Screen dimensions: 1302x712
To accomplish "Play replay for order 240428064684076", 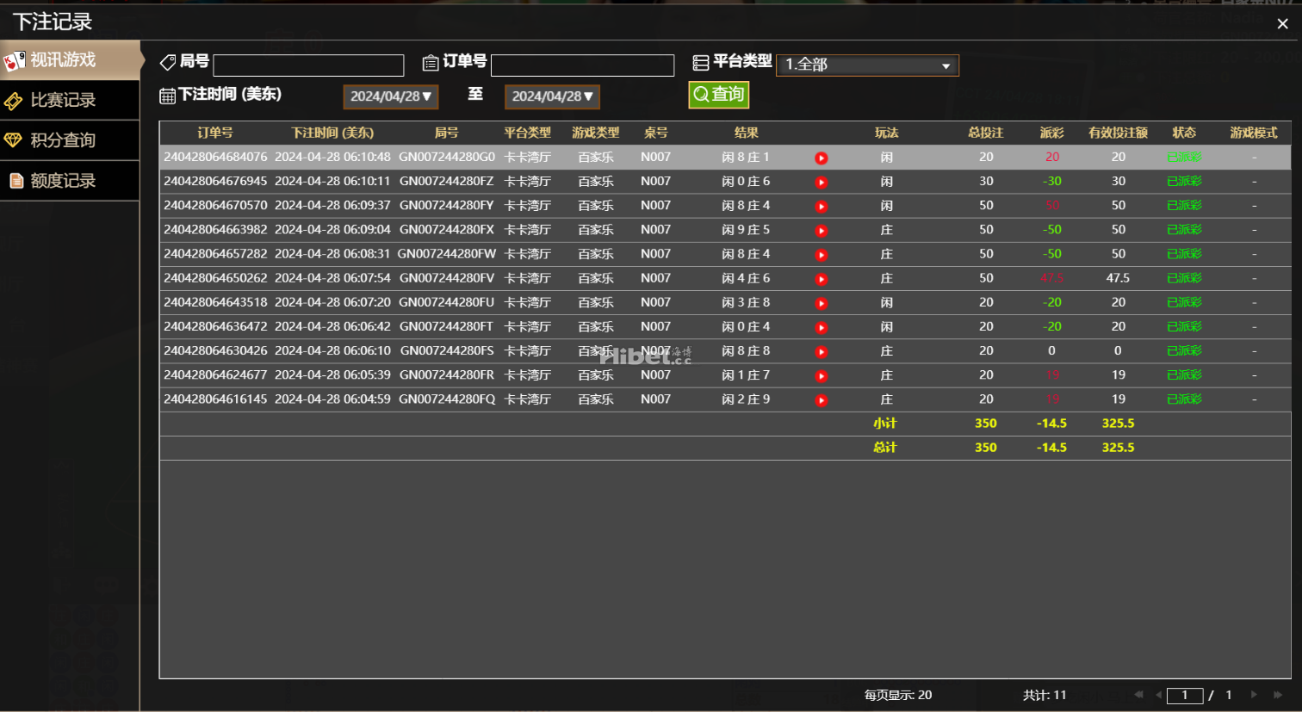I will pyautogui.click(x=821, y=158).
